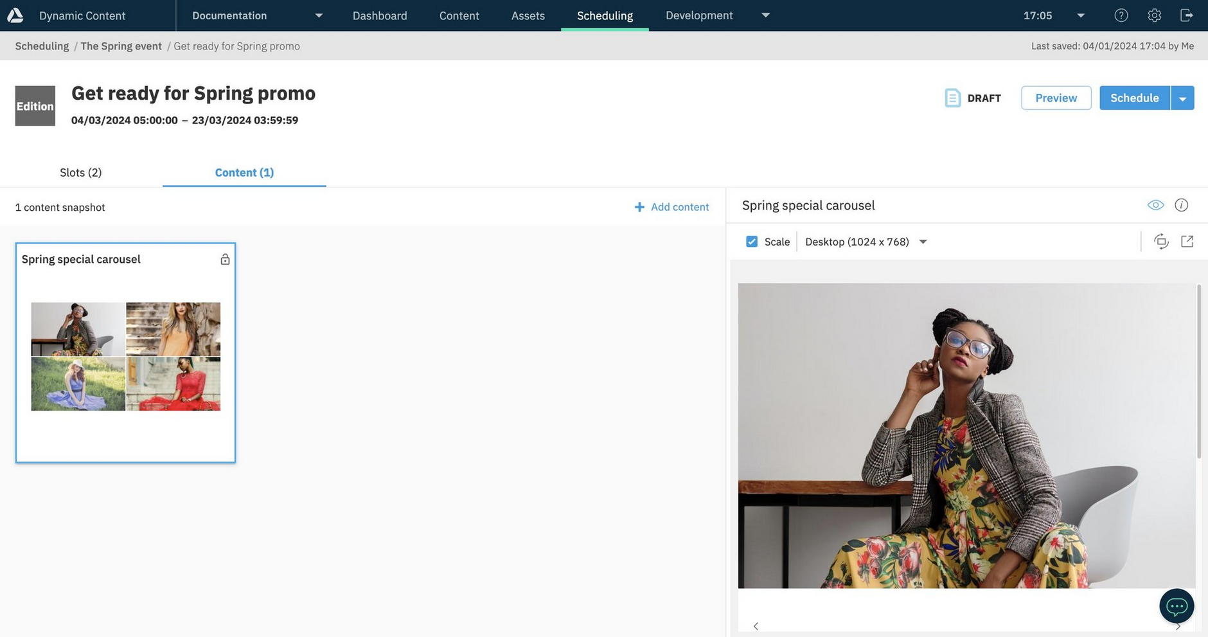Open preview in new window icon
This screenshot has width=1208, height=637.
(1187, 242)
